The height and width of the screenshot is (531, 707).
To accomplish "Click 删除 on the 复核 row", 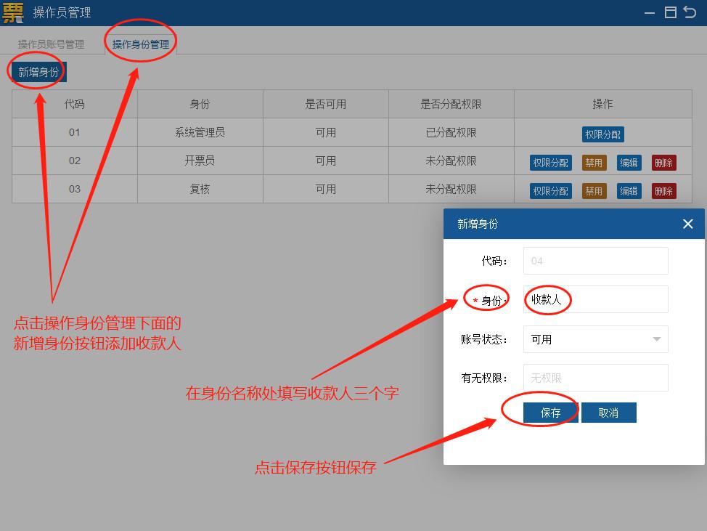I will coord(663,189).
